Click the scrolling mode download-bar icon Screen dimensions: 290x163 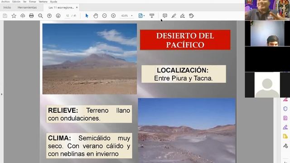tap(152, 16)
